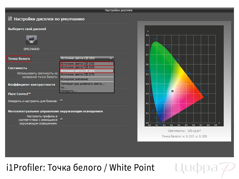Toggle ambient light smart control checkbox

click(x=61, y=120)
